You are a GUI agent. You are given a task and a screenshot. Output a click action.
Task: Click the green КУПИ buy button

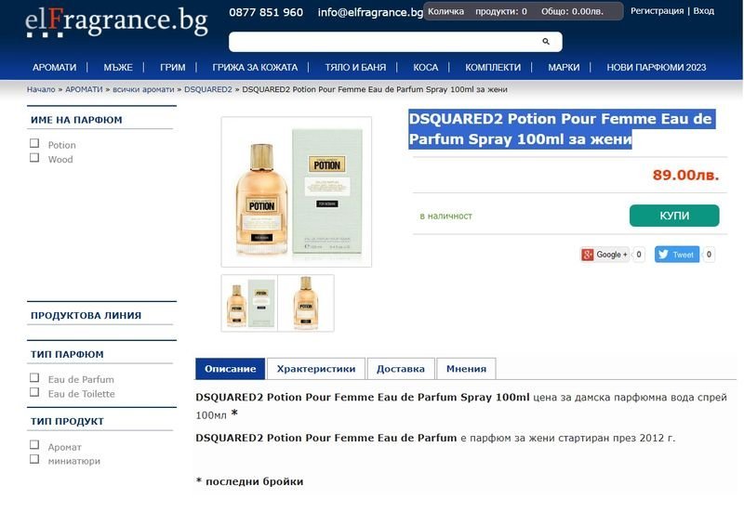click(674, 216)
